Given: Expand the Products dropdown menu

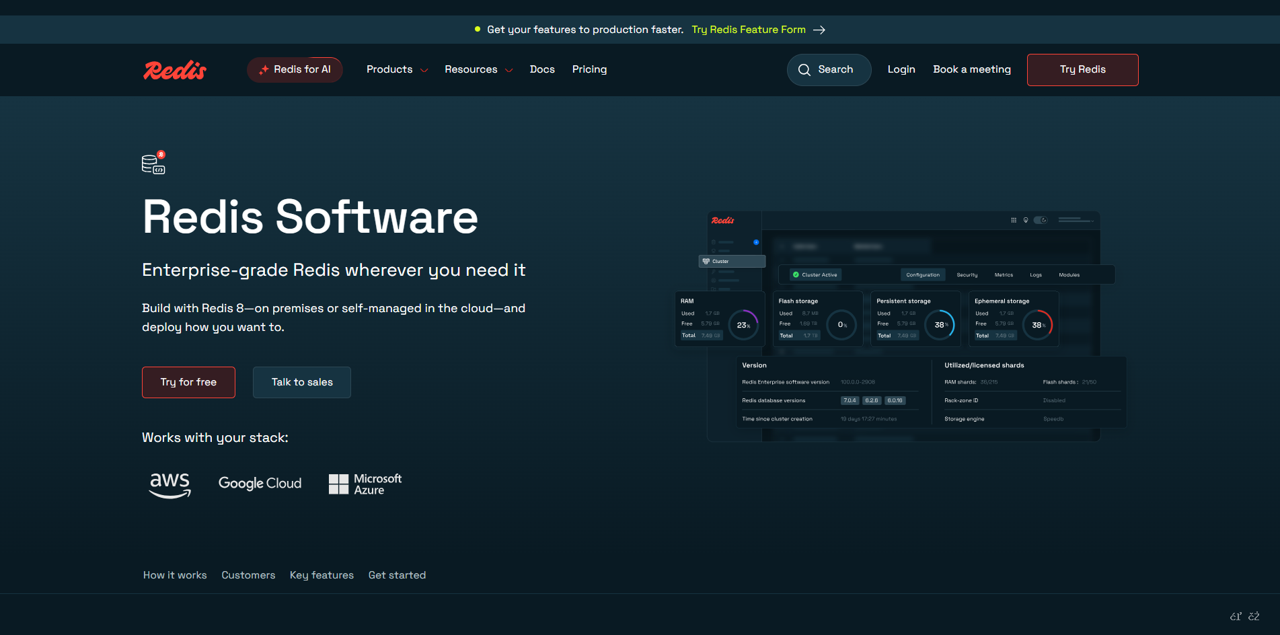Looking at the screenshot, I should pyautogui.click(x=397, y=70).
